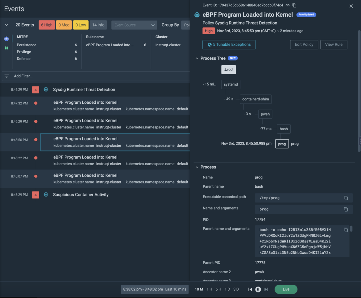Screen dimensions: 361x298
Task: Open the Group By dropdown
Action: pos(185,25)
